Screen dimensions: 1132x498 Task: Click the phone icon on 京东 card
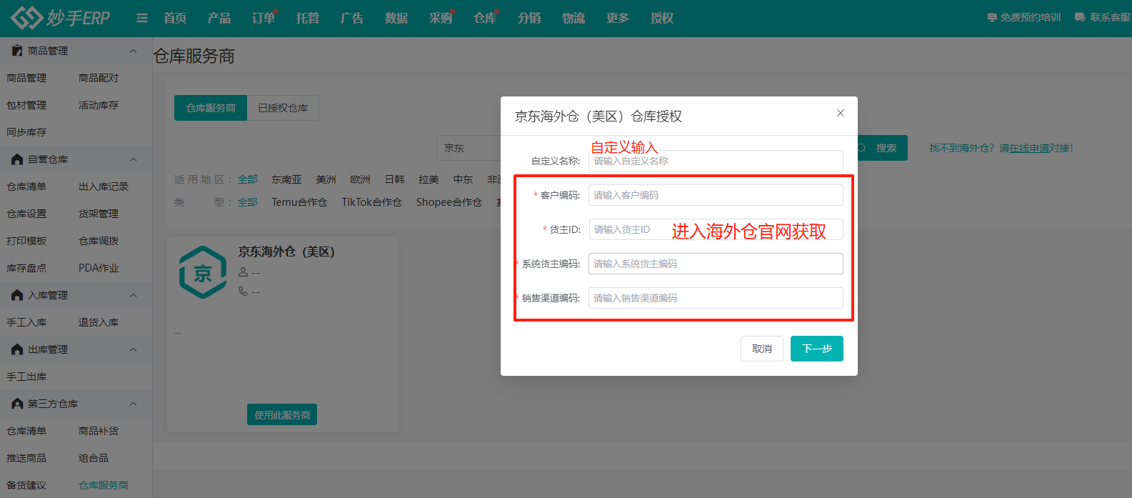(243, 291)
